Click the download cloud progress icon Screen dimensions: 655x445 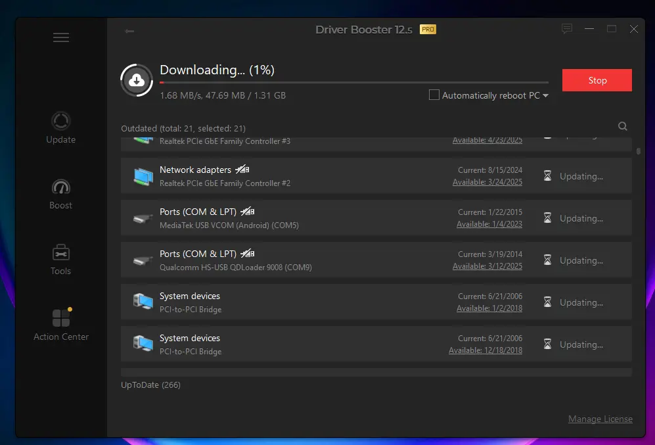(x=137, y=80)
